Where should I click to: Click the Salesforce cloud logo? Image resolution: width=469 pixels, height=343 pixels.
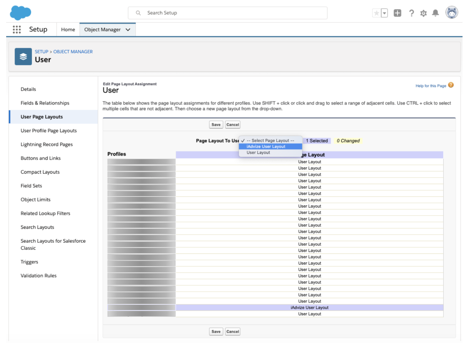[20, 13]
